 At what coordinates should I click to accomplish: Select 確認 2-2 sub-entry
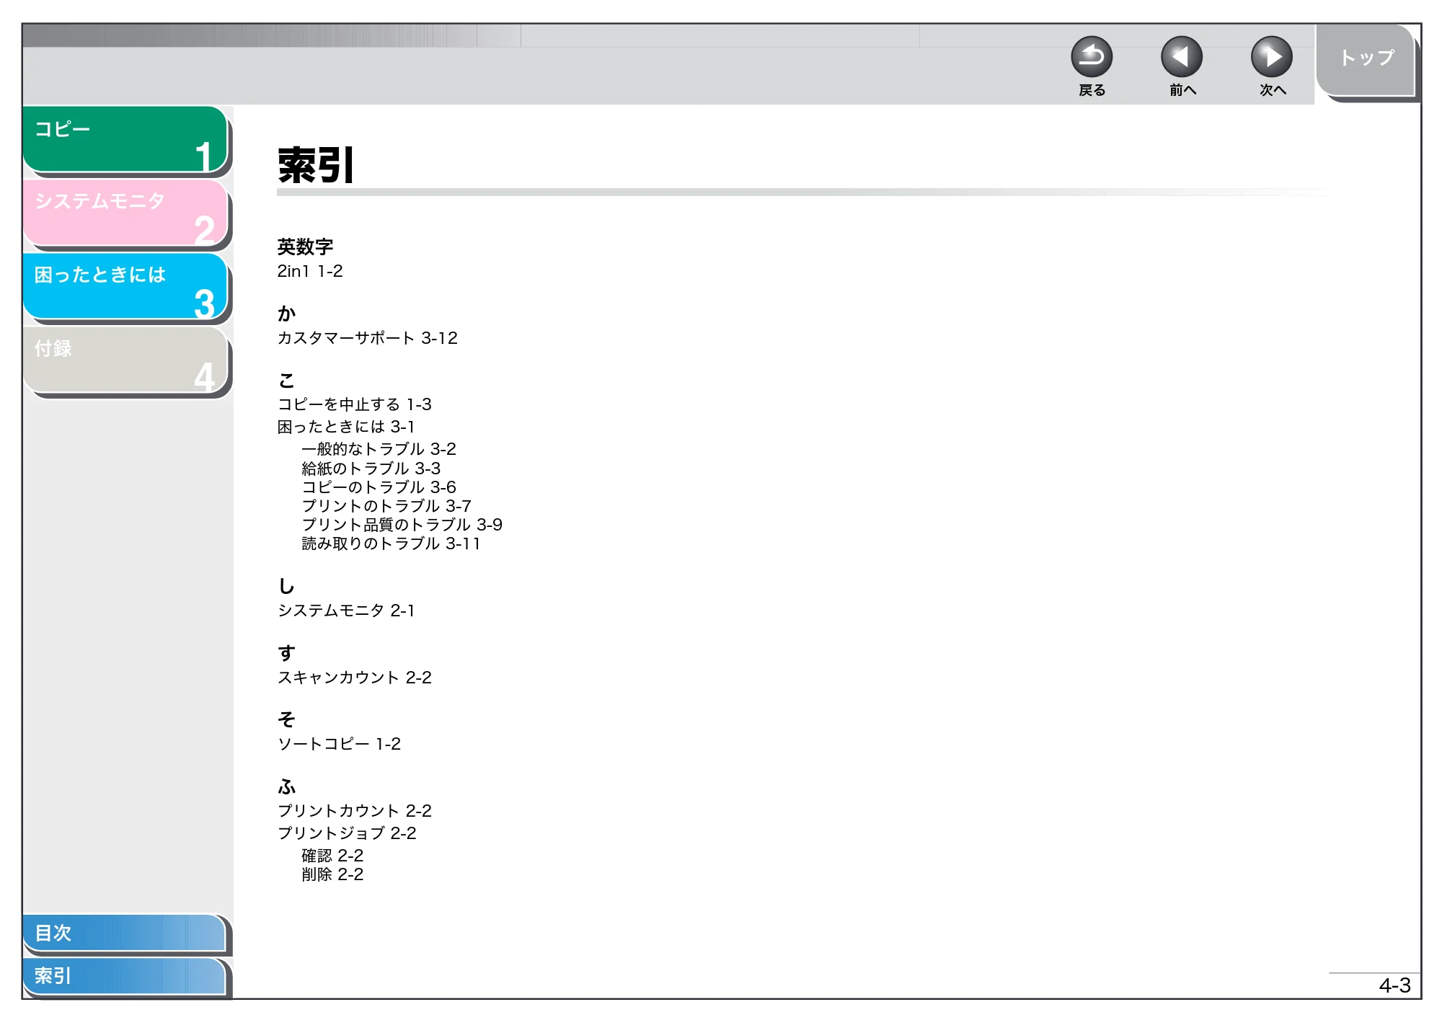tap(332, 856)
